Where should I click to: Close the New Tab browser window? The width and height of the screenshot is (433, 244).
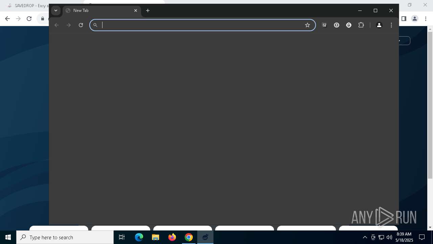tap(391, 11)
